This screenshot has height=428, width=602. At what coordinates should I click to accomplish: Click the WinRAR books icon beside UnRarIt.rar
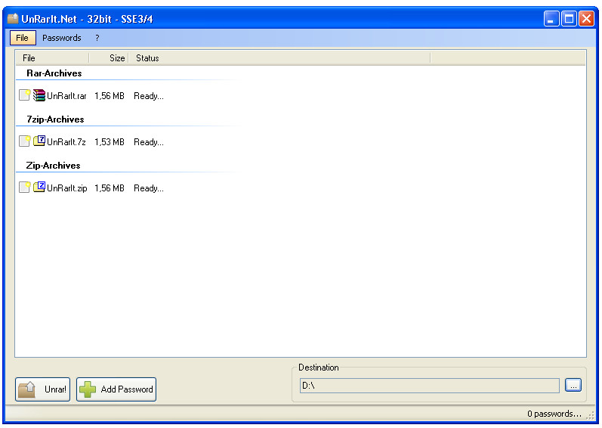(39, 95)
